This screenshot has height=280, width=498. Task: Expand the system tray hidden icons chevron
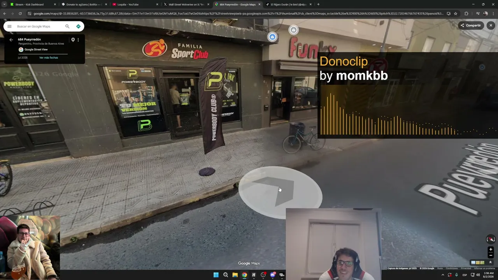pos(442,275)
